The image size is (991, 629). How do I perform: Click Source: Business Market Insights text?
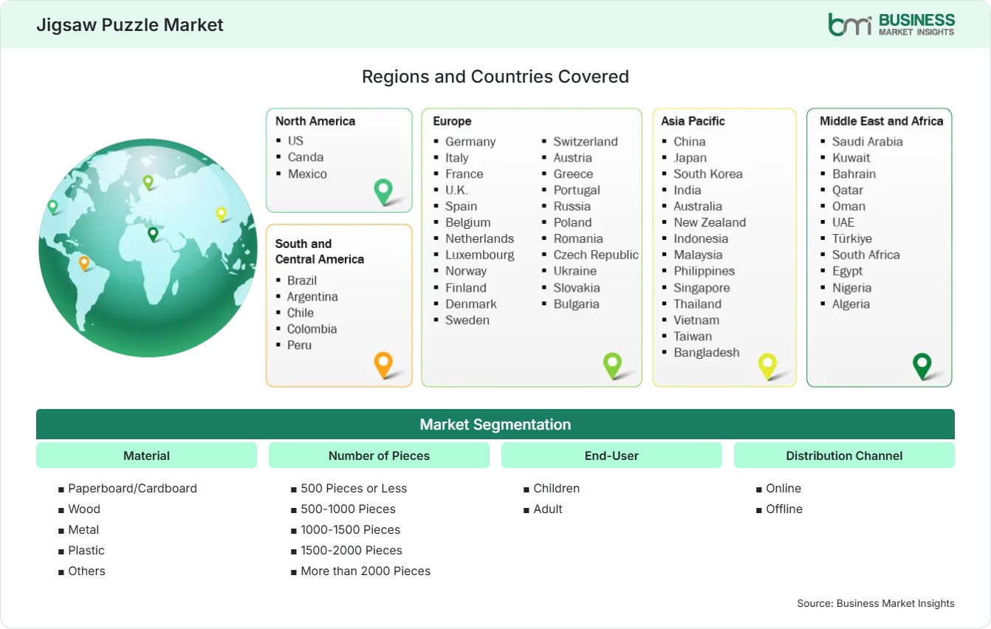pyautogui.click(x=876, y=603)
